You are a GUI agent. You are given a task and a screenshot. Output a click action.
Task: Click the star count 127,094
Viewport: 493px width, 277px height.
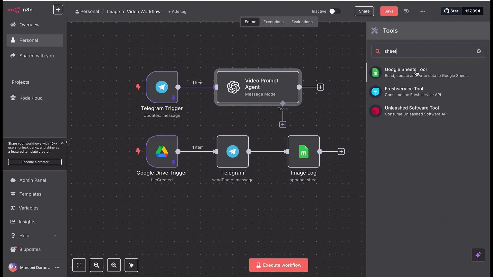472,11
